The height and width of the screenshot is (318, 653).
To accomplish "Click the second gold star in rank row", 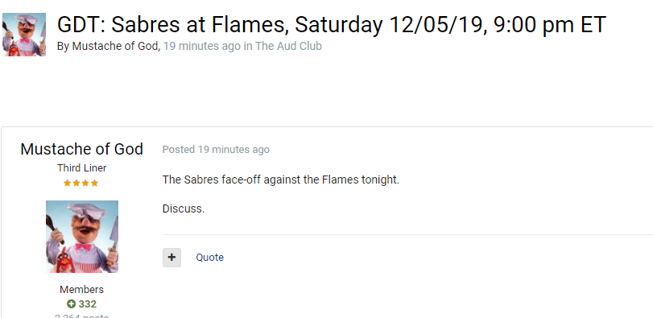I will [x=76, y=183].
